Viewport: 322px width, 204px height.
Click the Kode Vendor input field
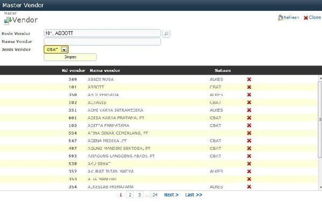[x=102, y=33]
